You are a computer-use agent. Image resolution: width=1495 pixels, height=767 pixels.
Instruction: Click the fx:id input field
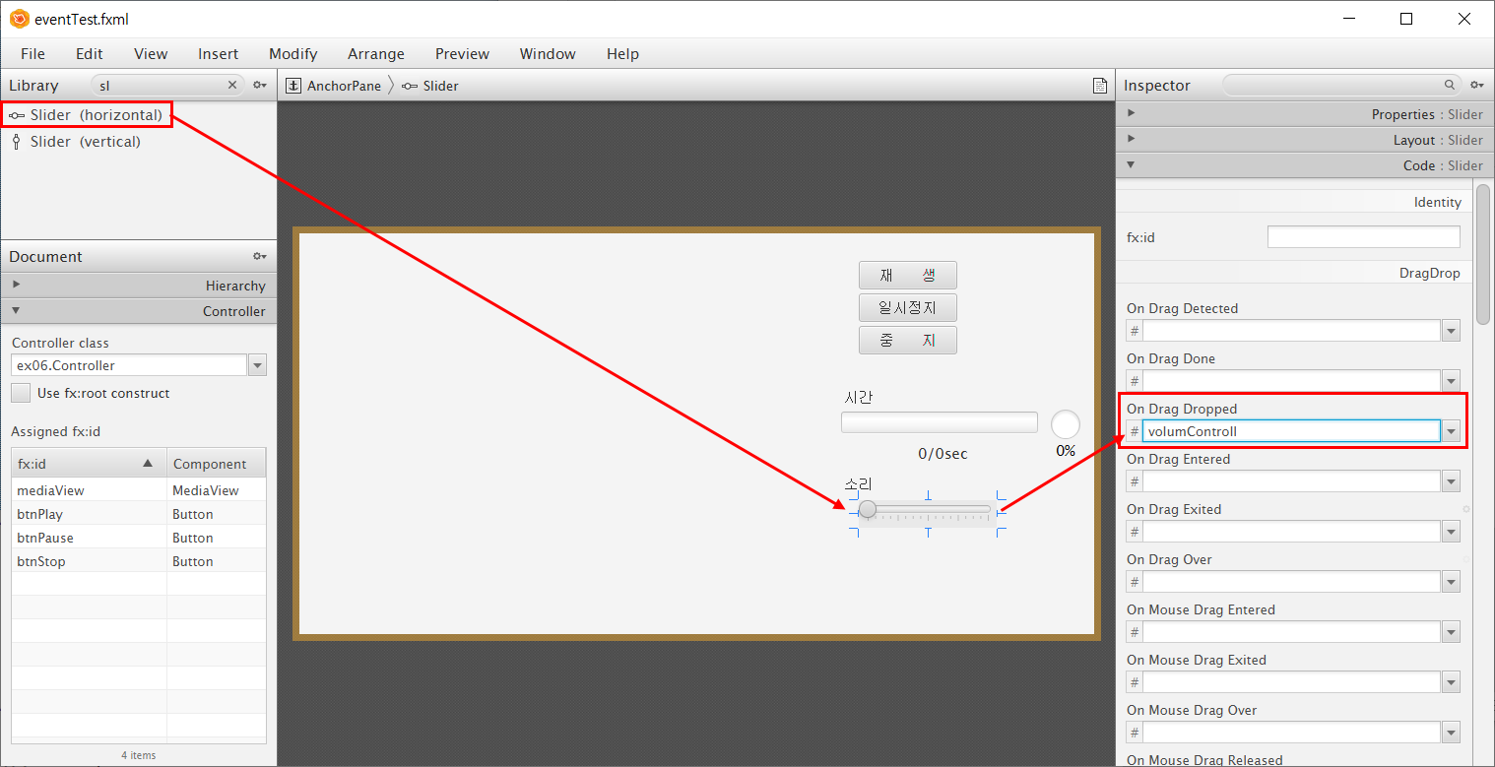[1364, 236]
